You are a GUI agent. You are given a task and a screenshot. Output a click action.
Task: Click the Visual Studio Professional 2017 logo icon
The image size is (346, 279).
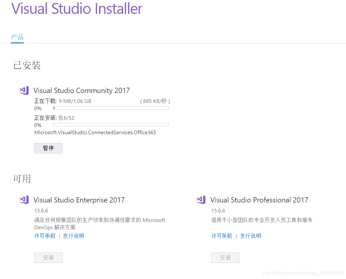pyautogui.click(x=201, y=200)
